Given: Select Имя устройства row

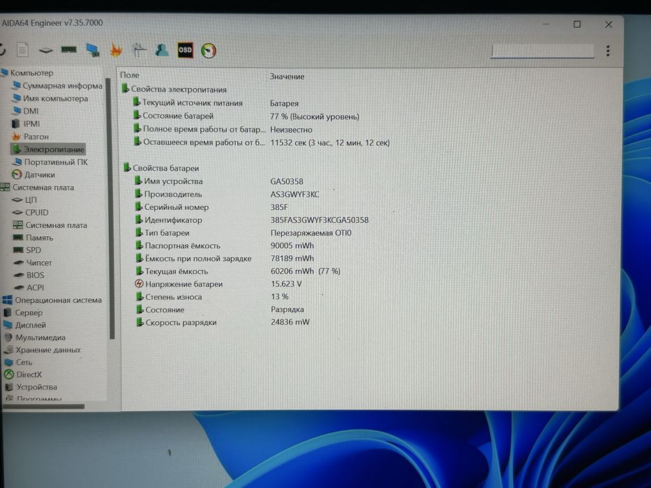Looking at the screenshot, I should (x=219, y=181).
